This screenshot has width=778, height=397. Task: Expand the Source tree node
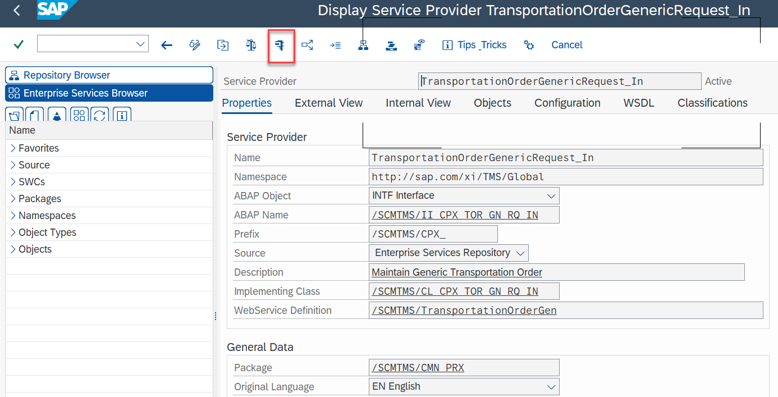click(x=13, y=165)
